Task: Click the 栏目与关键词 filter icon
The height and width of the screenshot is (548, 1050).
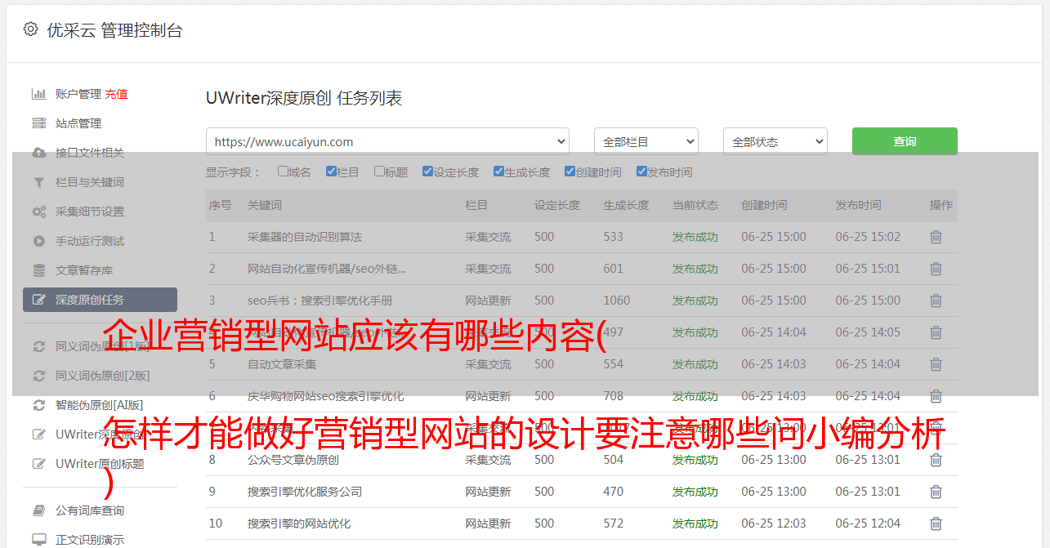Action: [x=38, y=182]
